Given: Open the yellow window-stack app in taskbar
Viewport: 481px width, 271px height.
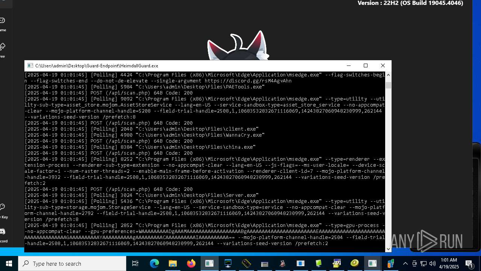Looking at the screenshot, I should tap(337, 263).
